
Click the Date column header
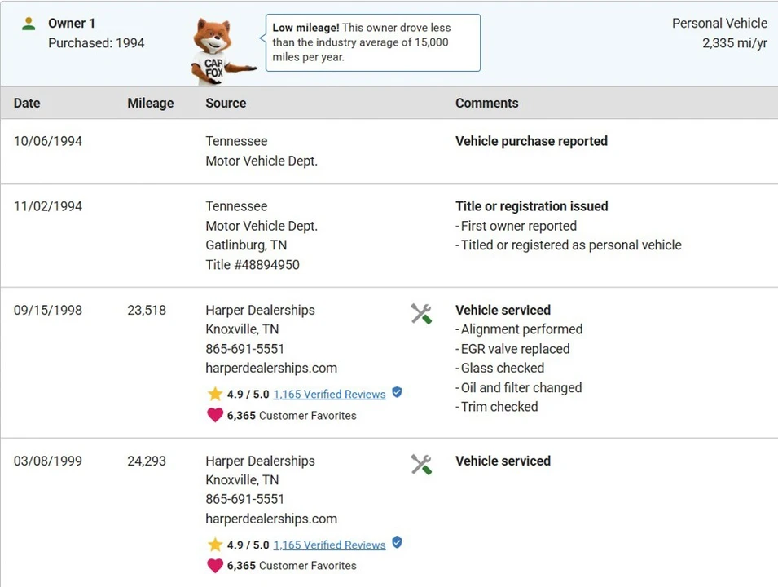tap(27, 103)
